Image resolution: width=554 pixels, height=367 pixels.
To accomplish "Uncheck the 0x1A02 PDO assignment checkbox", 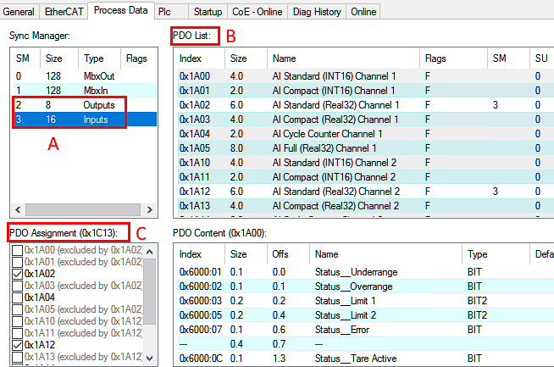I will pos(16,274).
